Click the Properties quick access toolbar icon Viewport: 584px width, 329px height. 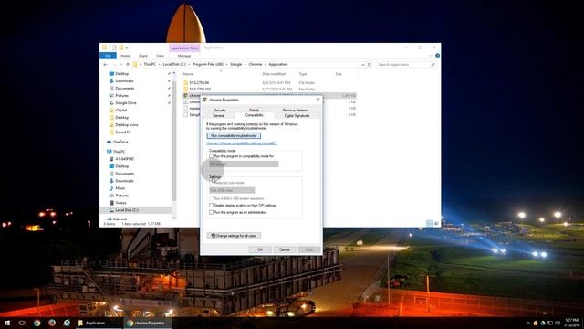pos(114,48)
